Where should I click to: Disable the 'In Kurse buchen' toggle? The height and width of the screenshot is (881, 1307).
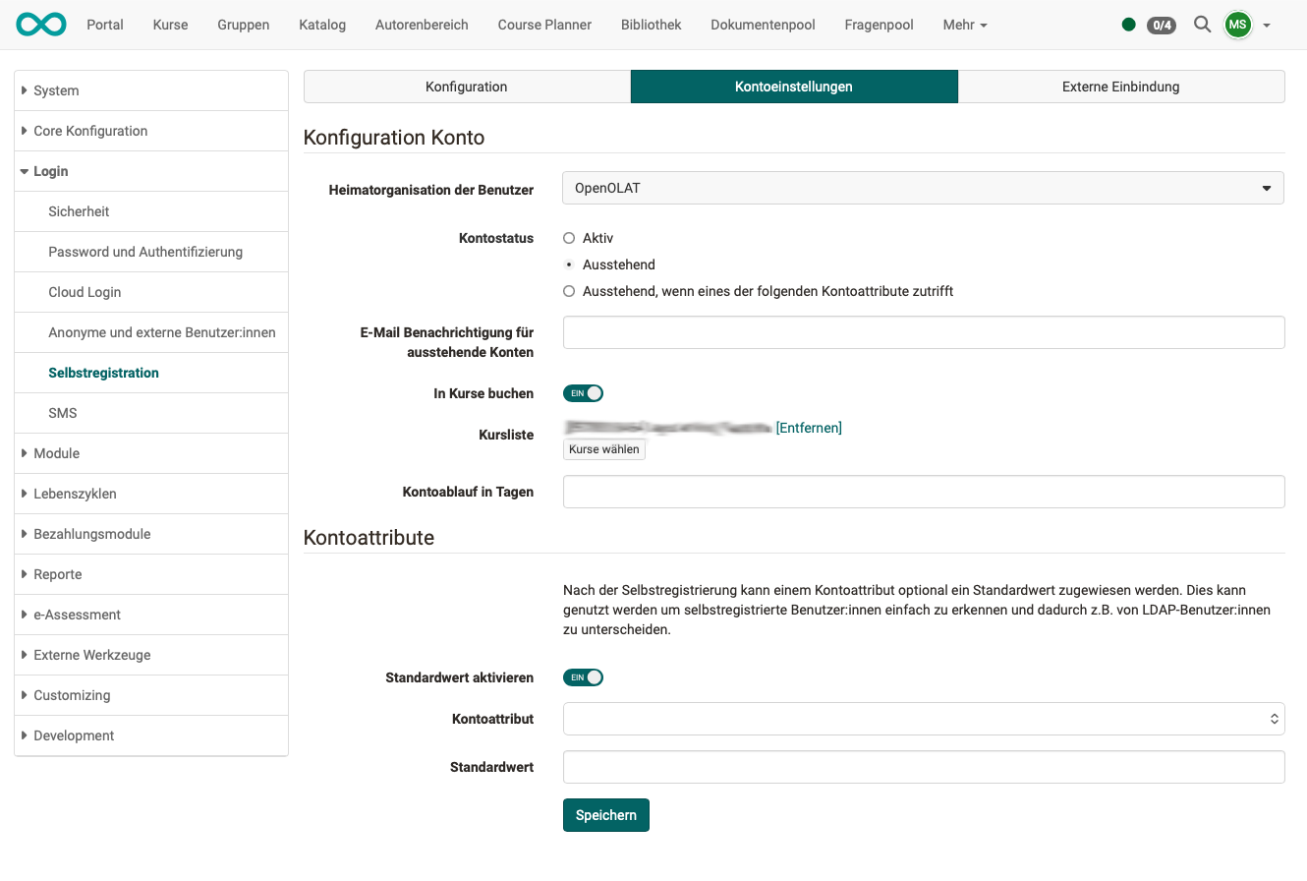click(583, 392)
